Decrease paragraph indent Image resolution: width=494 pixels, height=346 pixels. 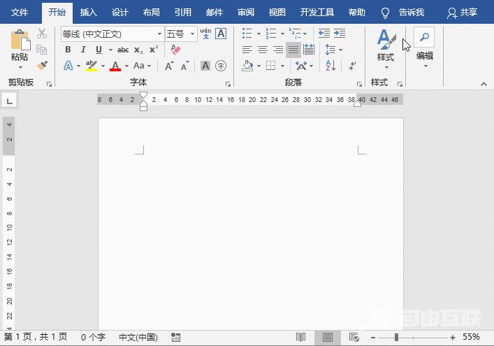pyautogui.click(x=324, y=34)
